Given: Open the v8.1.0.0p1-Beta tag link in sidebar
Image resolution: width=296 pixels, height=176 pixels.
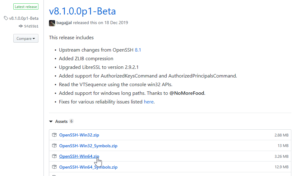Looking at the screenshot, I should coord(24,18).
